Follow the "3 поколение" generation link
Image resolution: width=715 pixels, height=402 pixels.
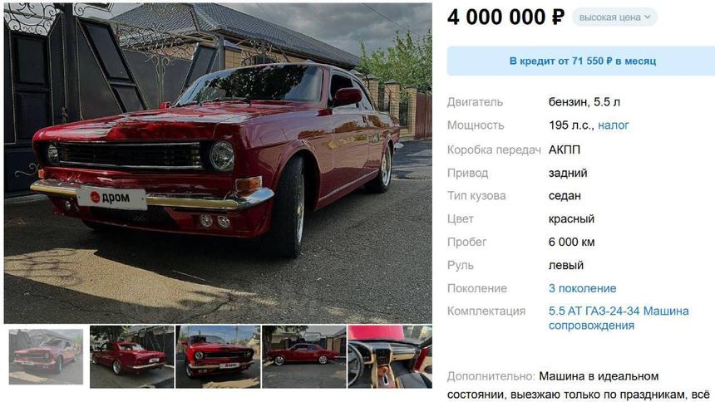click(x=582, y=288)
